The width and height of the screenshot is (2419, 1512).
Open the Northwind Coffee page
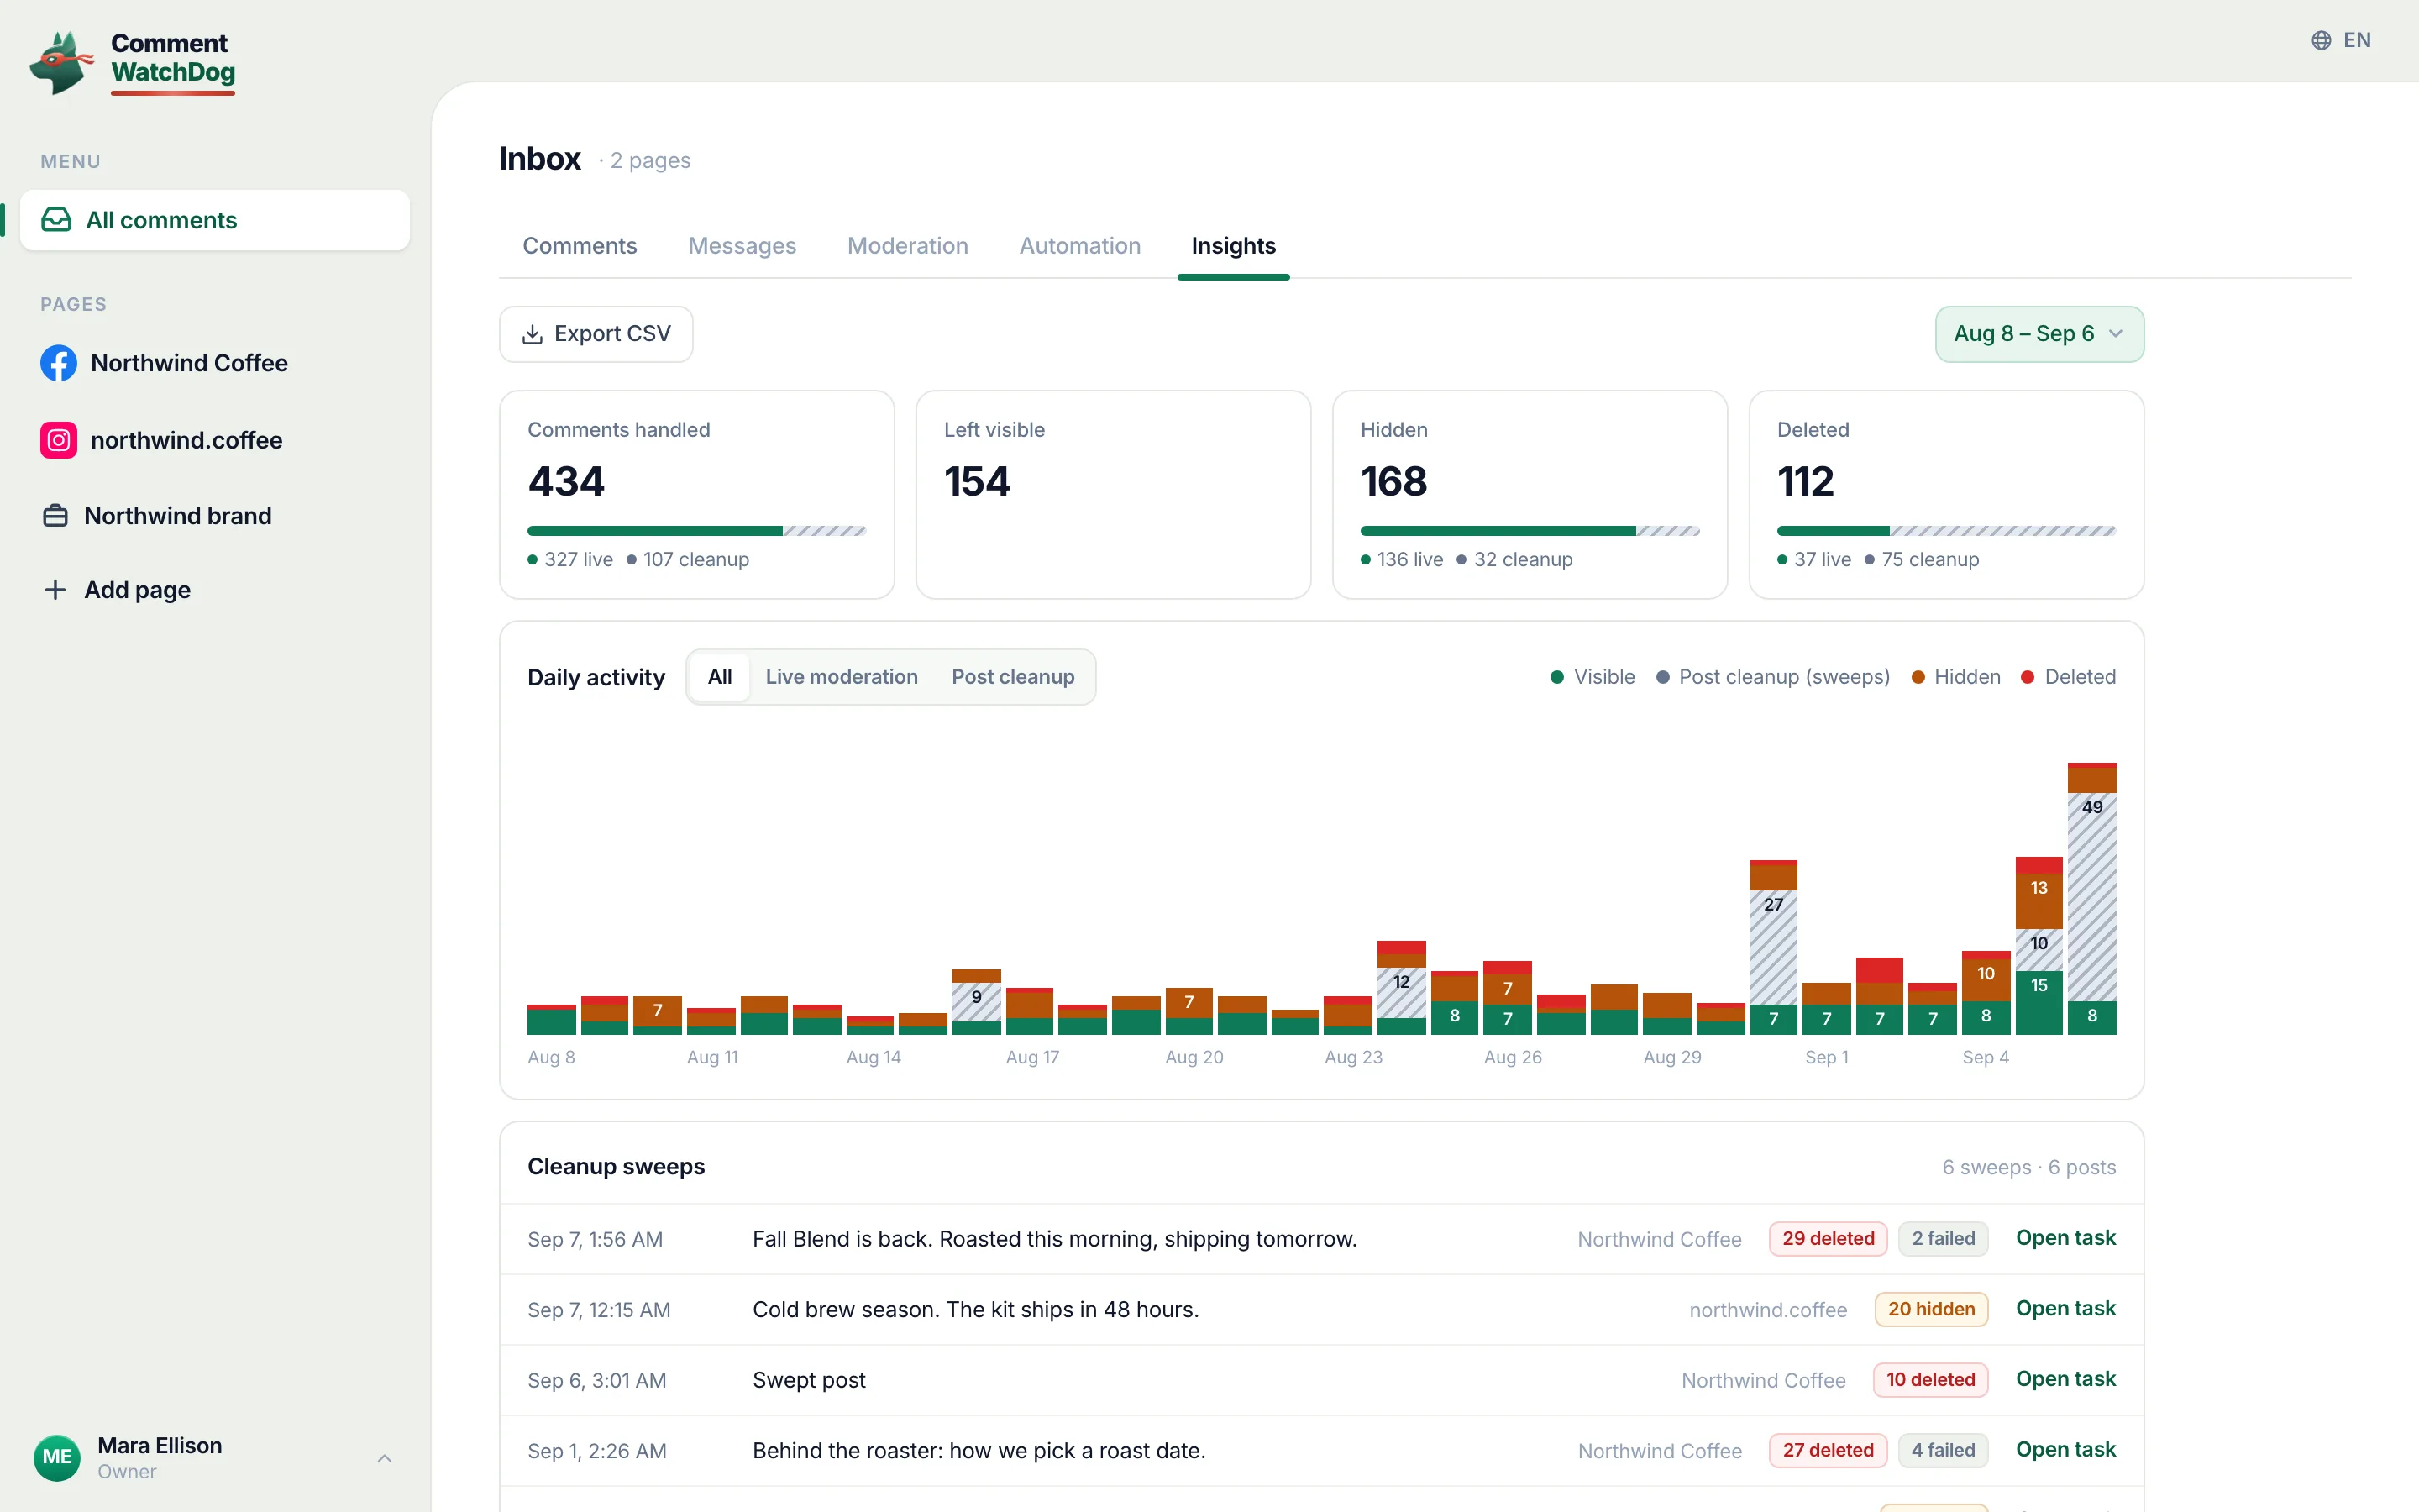point(215,363)
